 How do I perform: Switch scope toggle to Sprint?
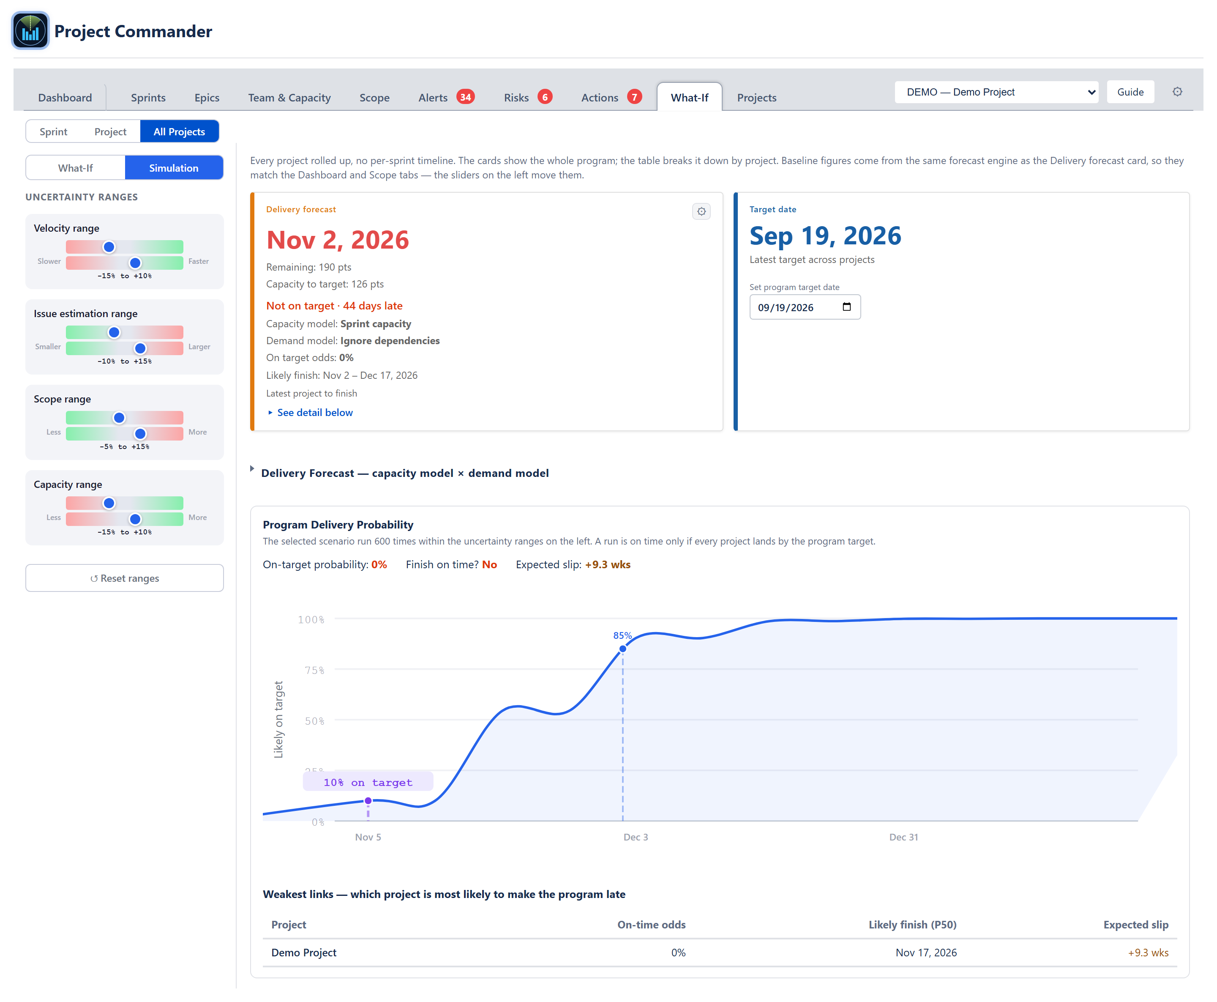coord(54,131)
